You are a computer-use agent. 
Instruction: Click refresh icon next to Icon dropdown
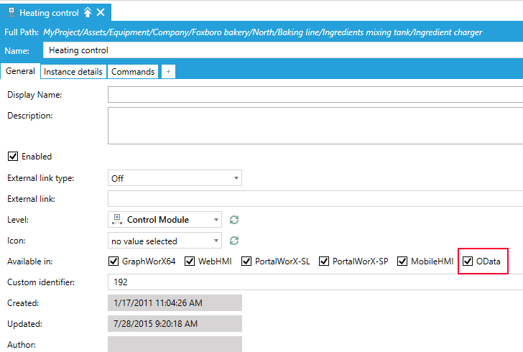tap(233, 241)
